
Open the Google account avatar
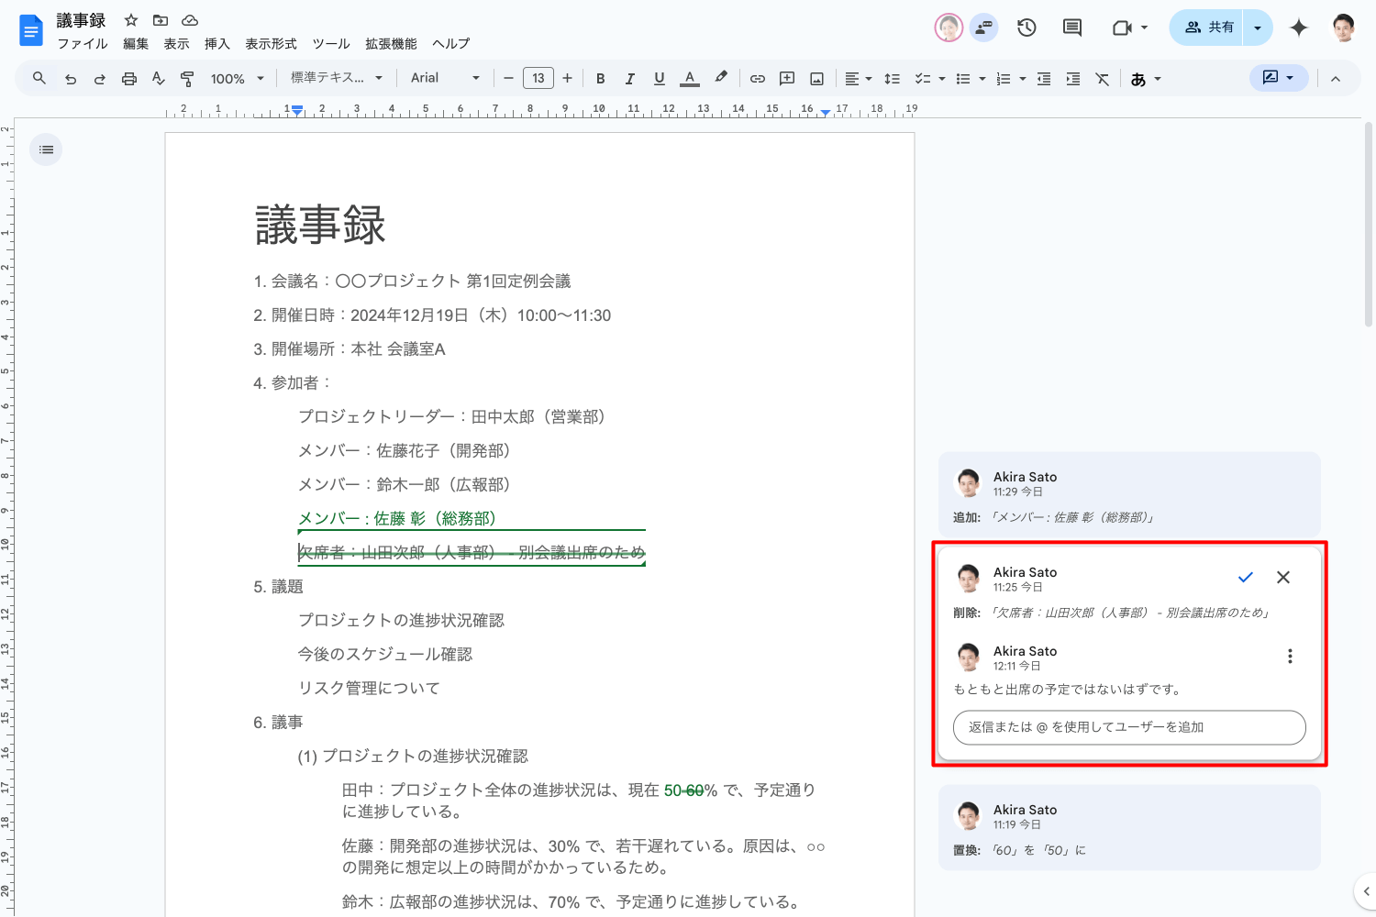pyautogui.click(x=1344, y=28)
